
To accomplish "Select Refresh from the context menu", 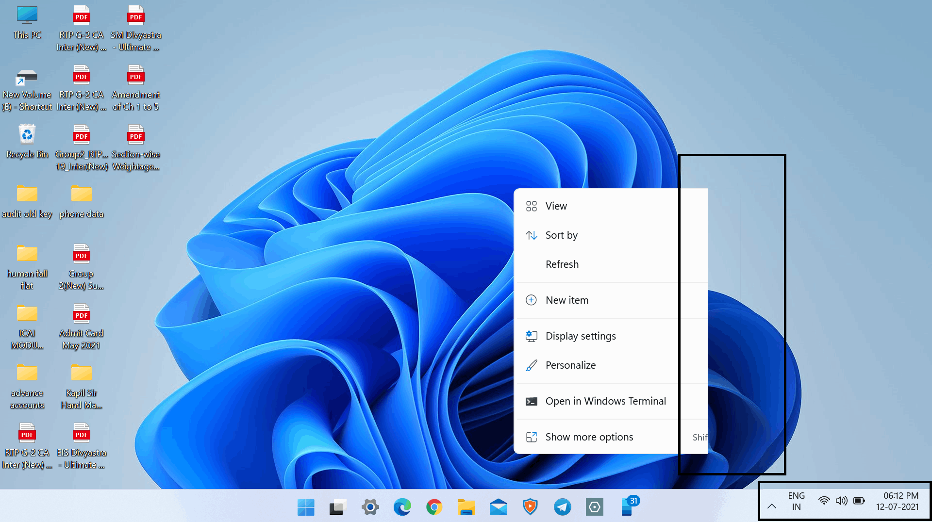I will point(562,264).
